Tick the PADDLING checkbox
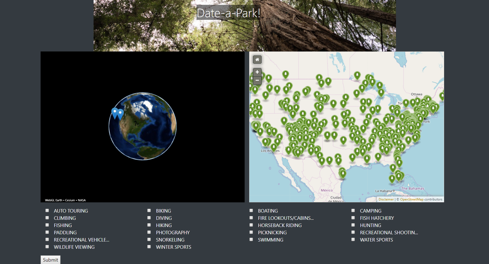 47,232
